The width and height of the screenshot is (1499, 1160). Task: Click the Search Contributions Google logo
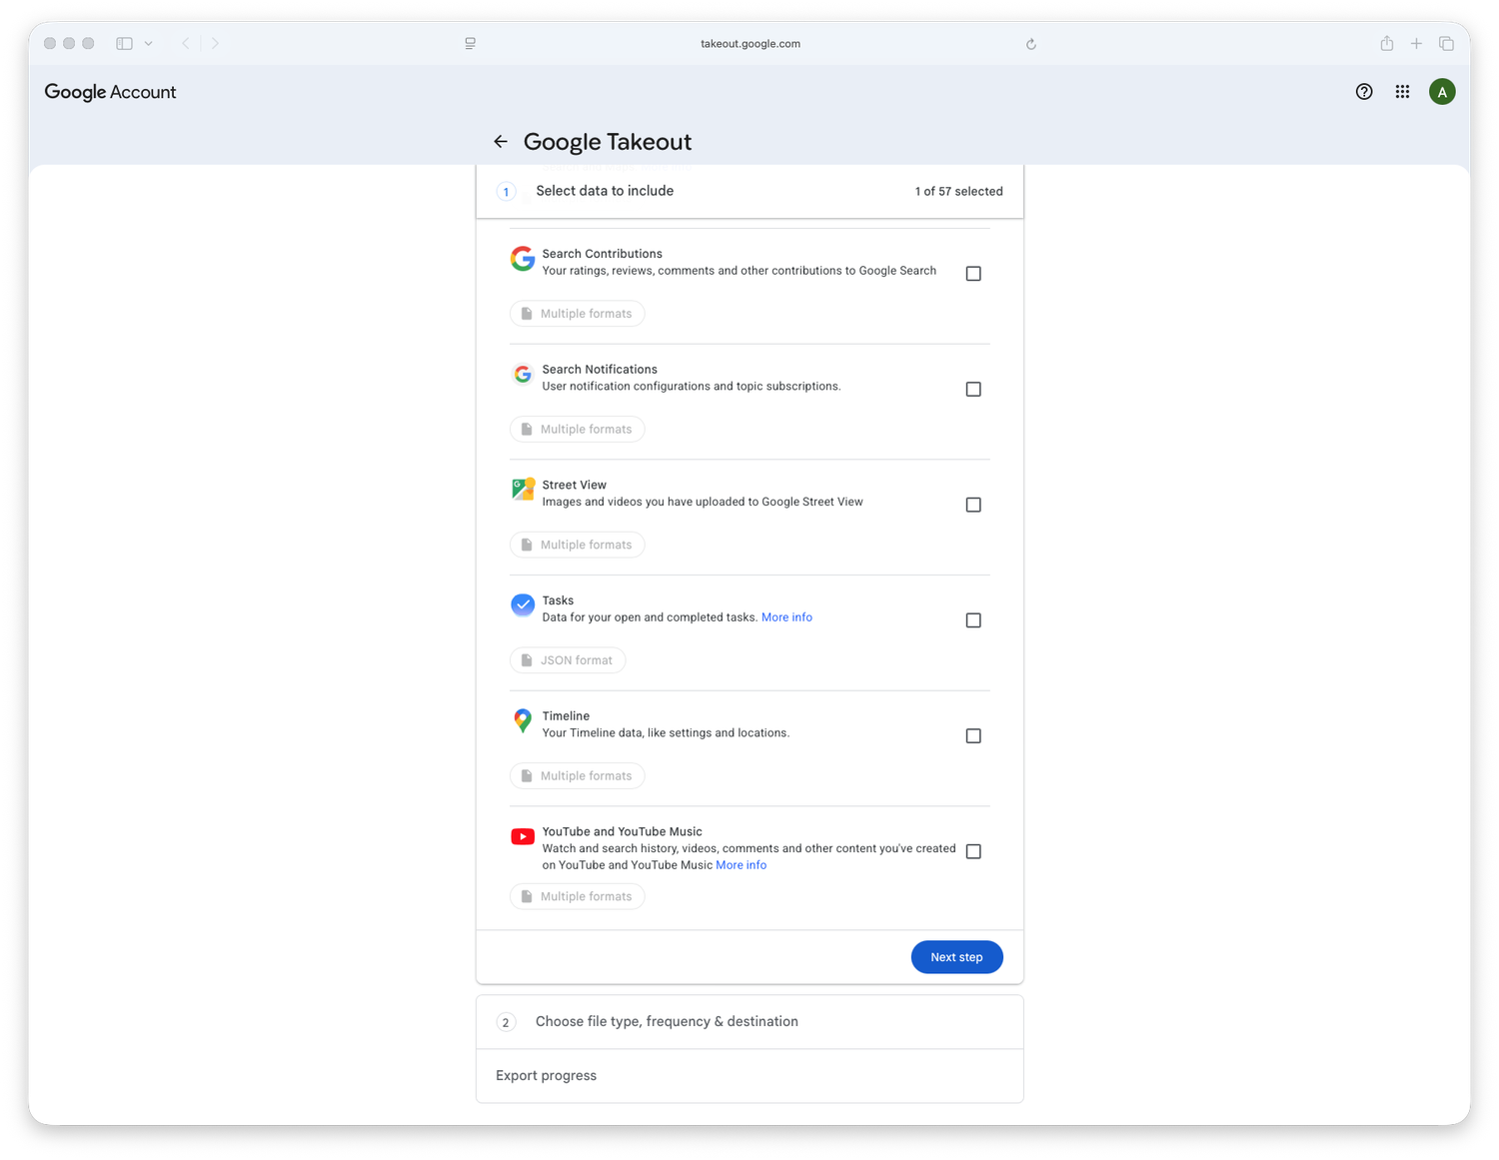tap(523, 259)
